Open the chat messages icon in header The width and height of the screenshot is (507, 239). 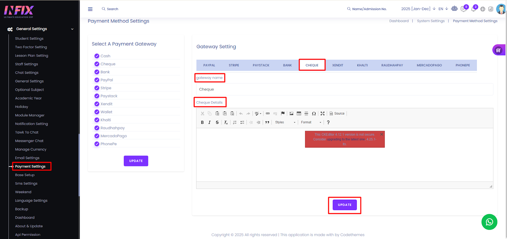tap(464, 9)
